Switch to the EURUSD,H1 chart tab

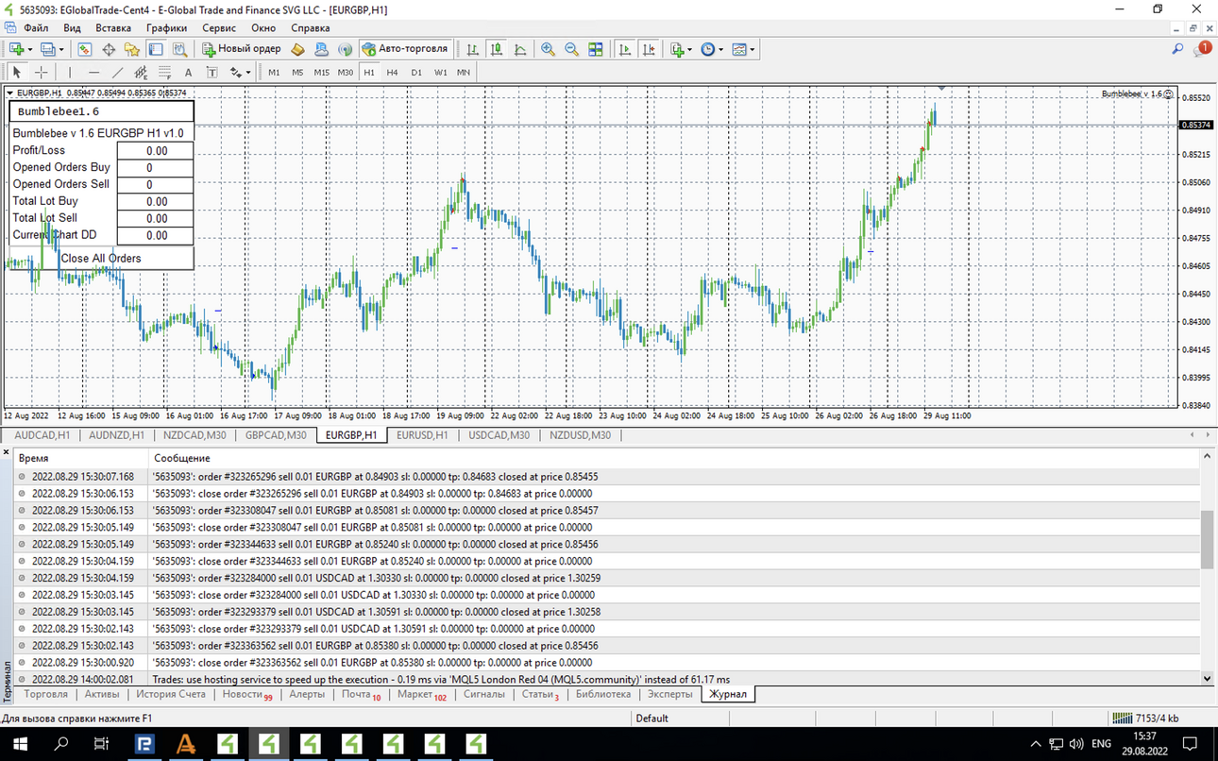(x=423, y=435)
